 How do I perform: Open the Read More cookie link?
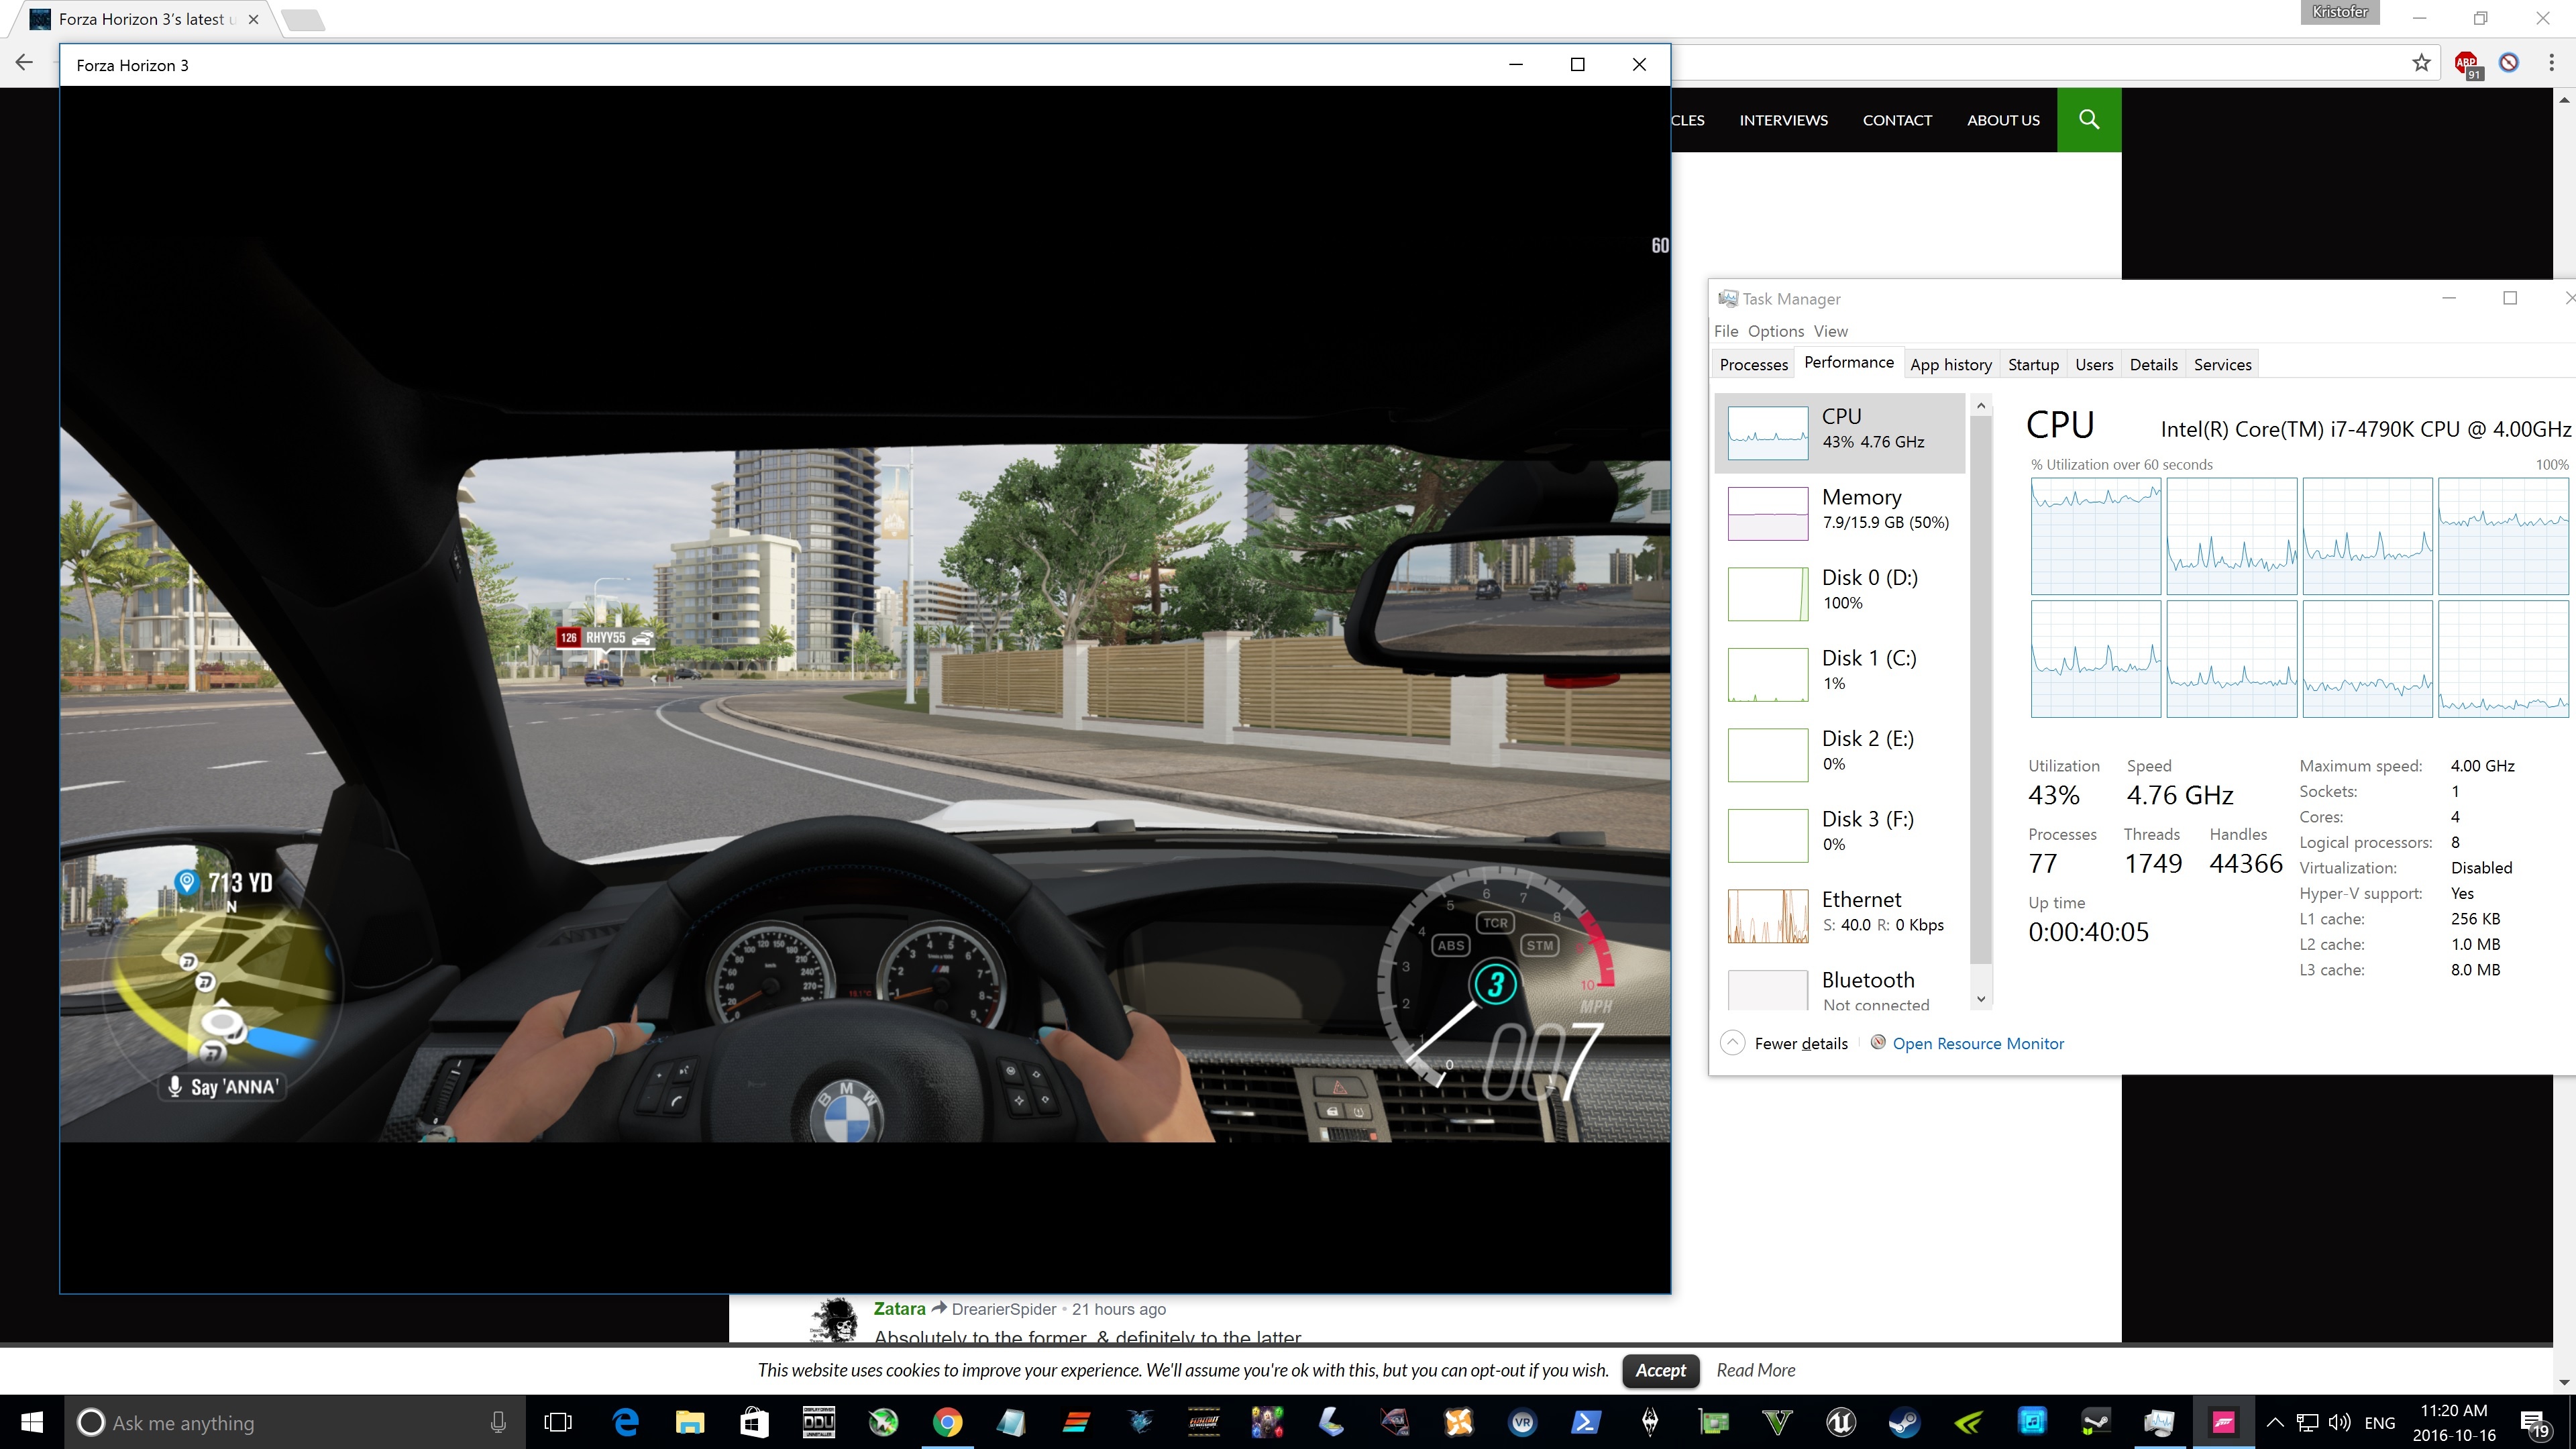(1755, 1370)
